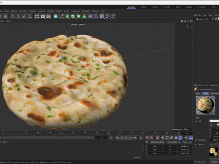
Task: Select the Move tool in the toolbar
Action: 5,16
